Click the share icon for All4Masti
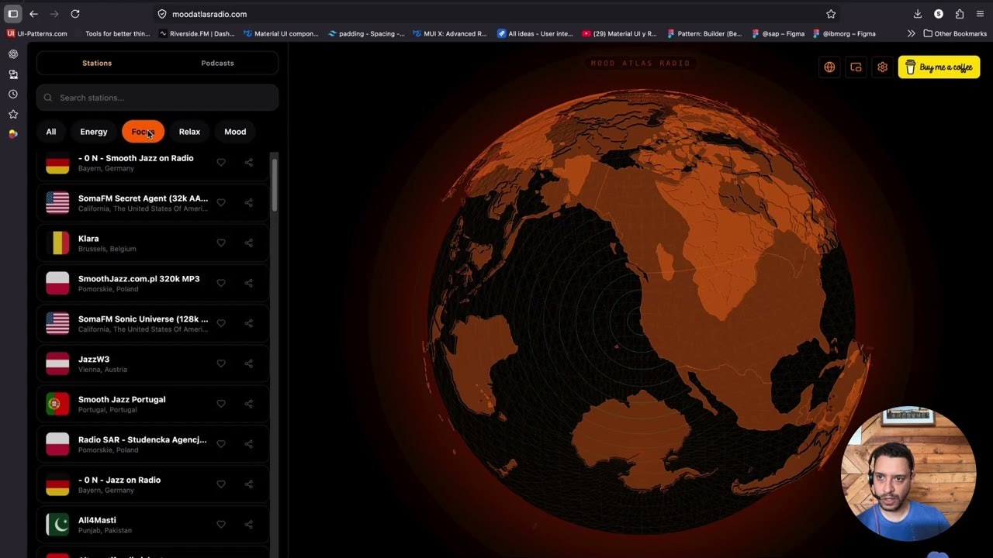Viewport: 993px width, 558px height. (x=249, y=525)
